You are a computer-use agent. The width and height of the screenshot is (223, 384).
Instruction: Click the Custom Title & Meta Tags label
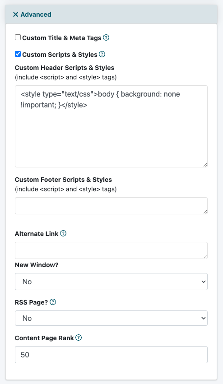[62, 38]
